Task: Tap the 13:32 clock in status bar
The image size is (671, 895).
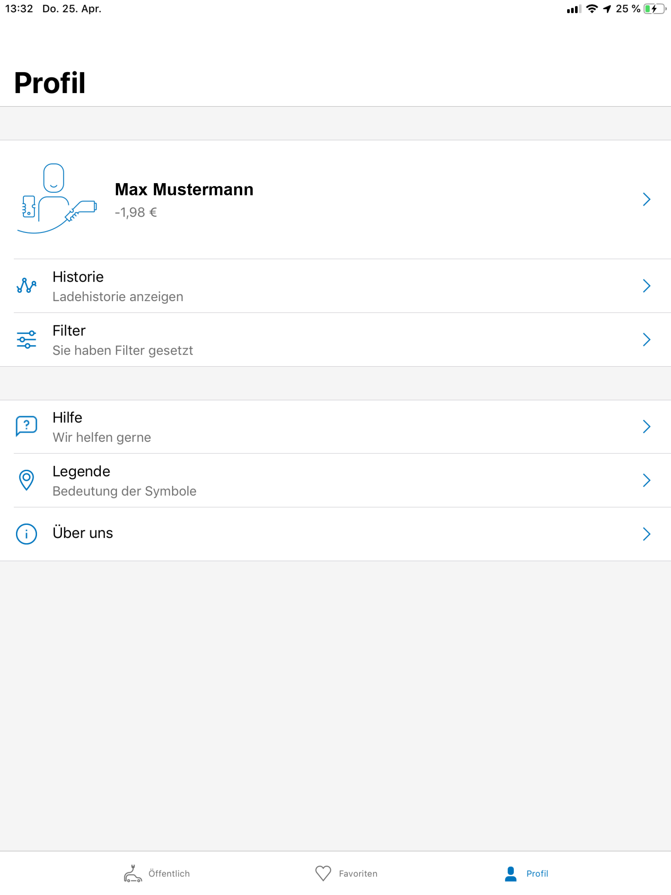Action: [x=19, y=9]
